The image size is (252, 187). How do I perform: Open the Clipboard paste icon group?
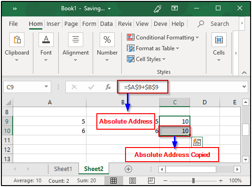pyautogui.click(x=17, y=40)
